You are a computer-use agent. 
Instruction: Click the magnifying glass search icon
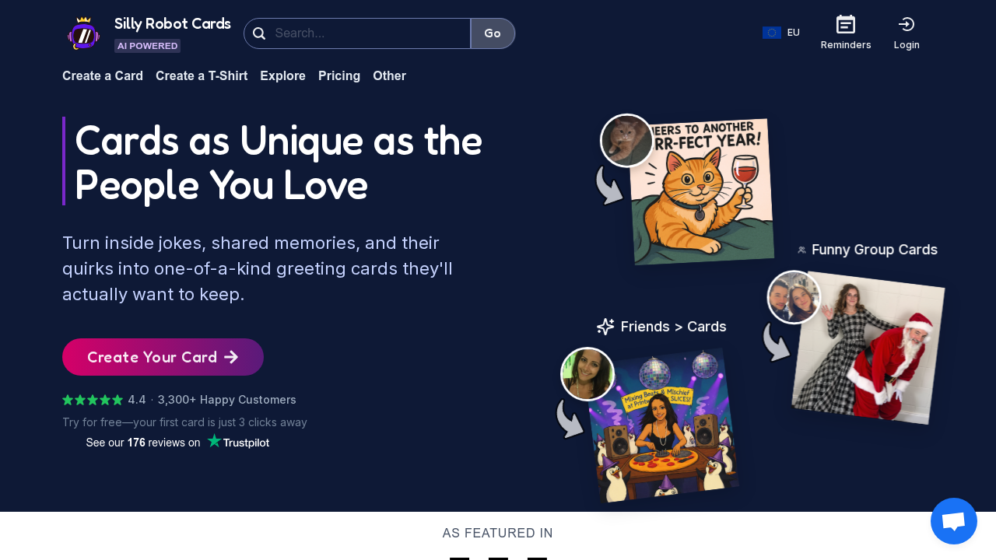[x=259, y=33]
